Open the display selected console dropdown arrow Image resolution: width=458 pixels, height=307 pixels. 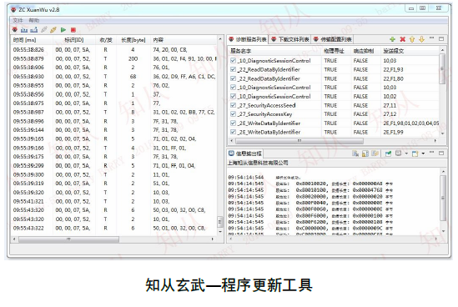coord(406,153)
